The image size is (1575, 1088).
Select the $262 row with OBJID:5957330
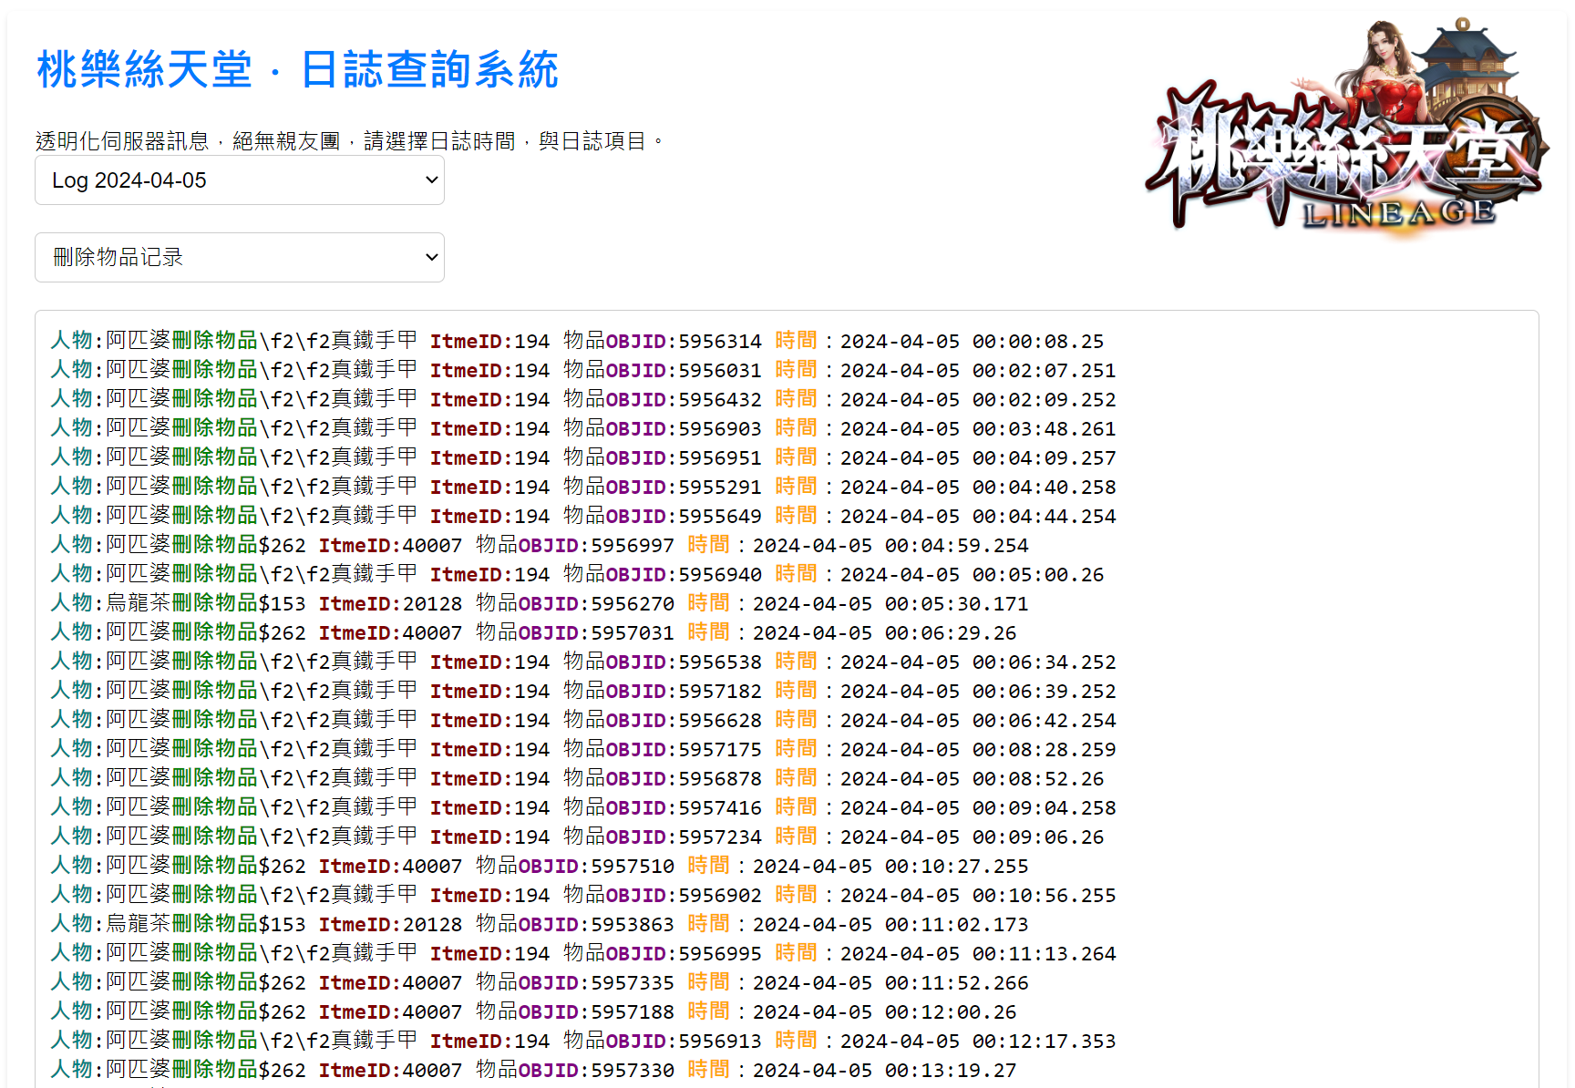533,1070
